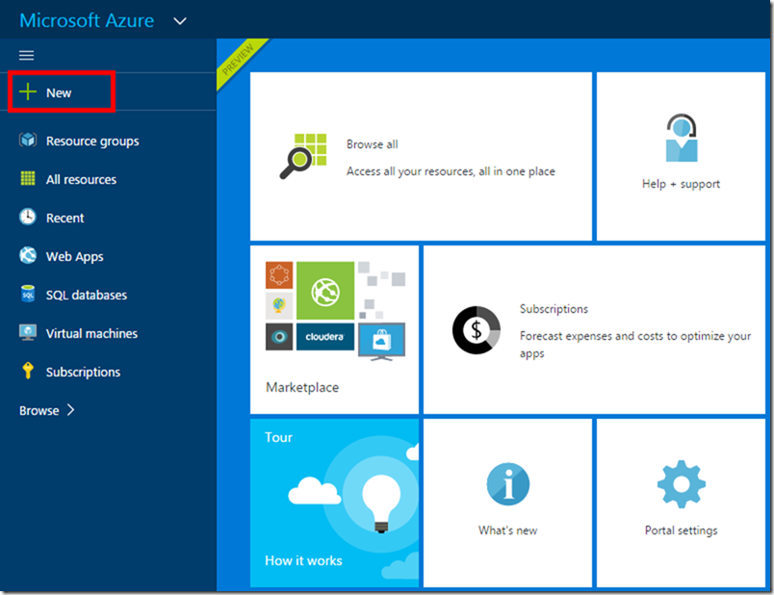Click the Recent clock icon
The height and width of the screenshot is (595, 774).
tap(28, 217)
